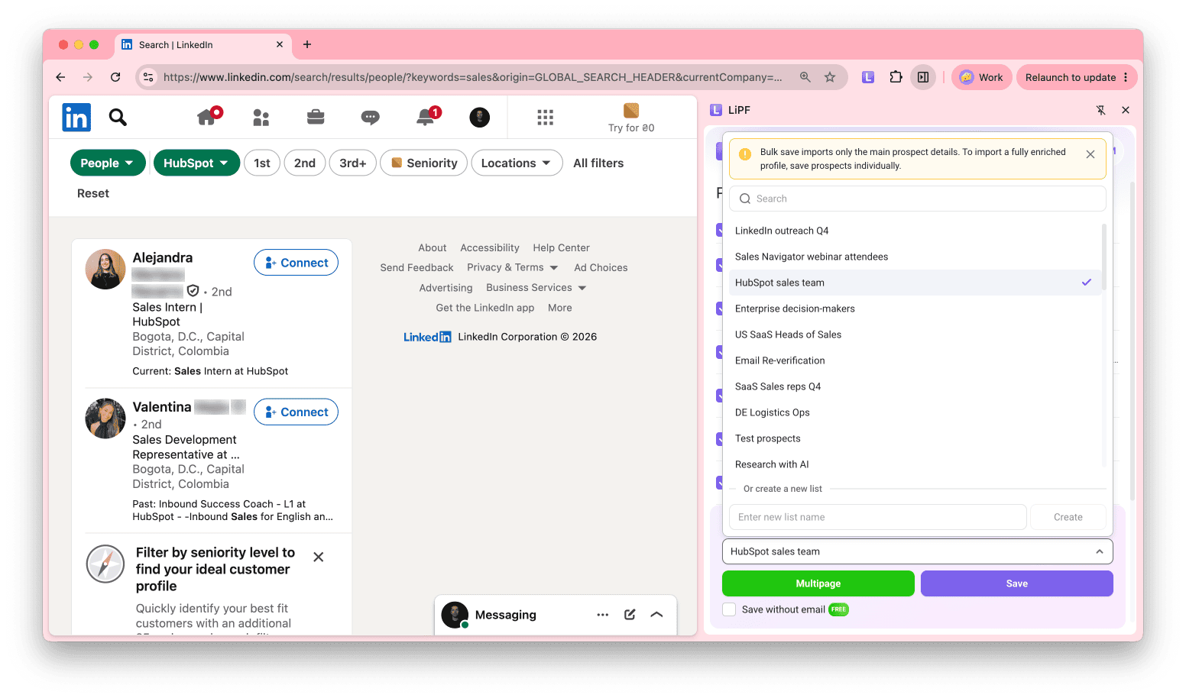
Task: Expand the Messaging panel chevron
Action: pos(656,615)
